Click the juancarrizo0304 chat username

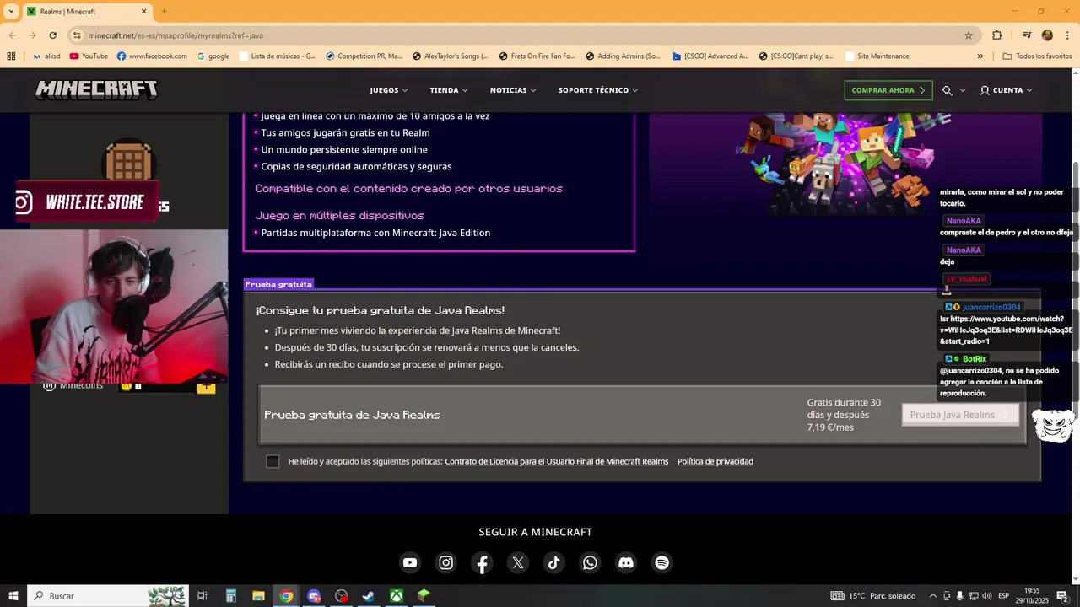(991, 307)
